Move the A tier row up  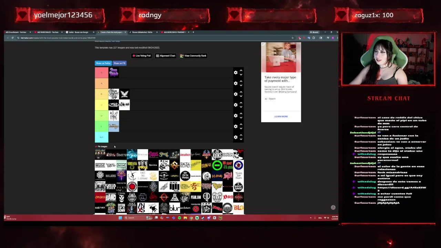click(x=241, y=81)
